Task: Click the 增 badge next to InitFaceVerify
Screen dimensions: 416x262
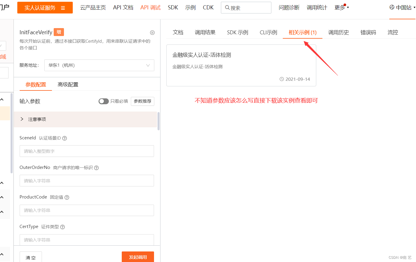Action: pos(59,32)
